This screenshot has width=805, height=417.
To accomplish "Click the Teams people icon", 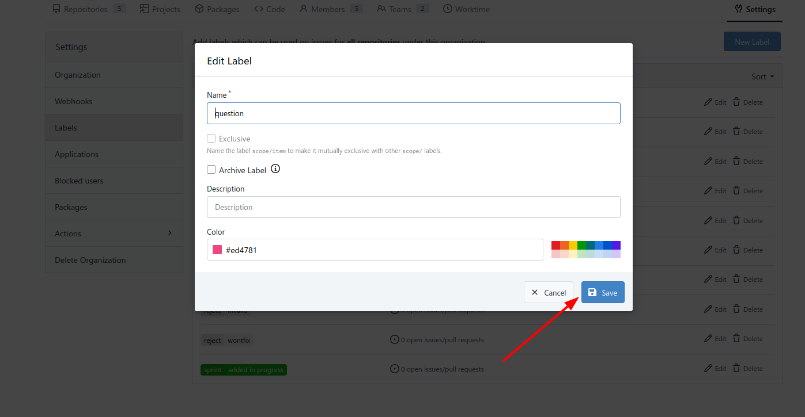I will 381,9.
